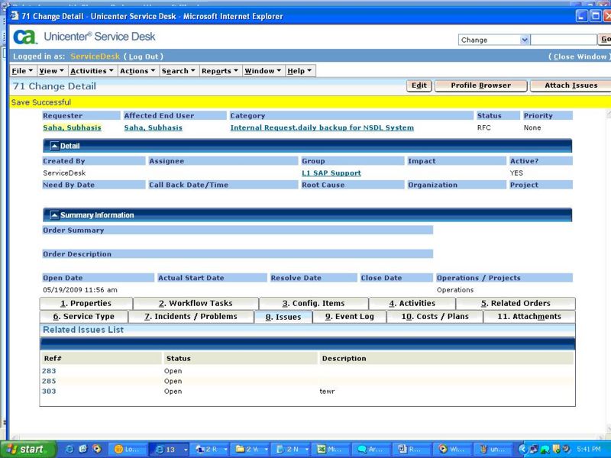Open Internet Explorer from the quick launch bar
Viewport: 611px width, 458px height.
[69, 448]
